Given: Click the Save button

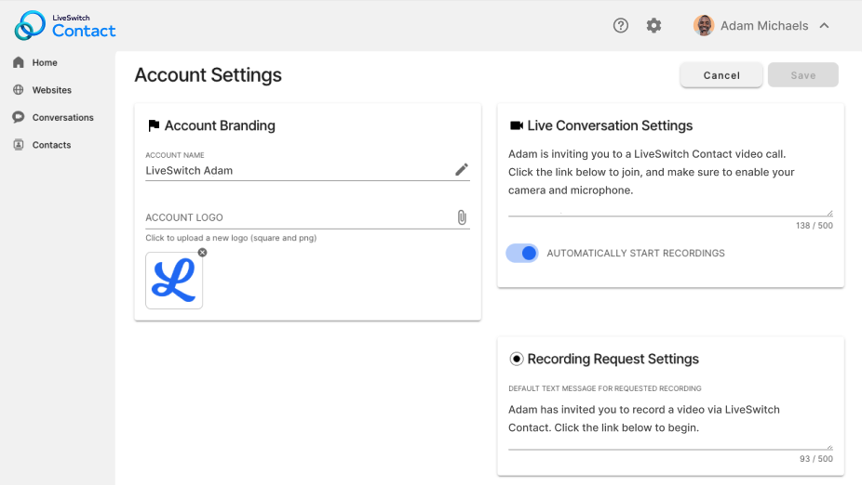Looking at the screenshot, I should click(x=803, y=75).
